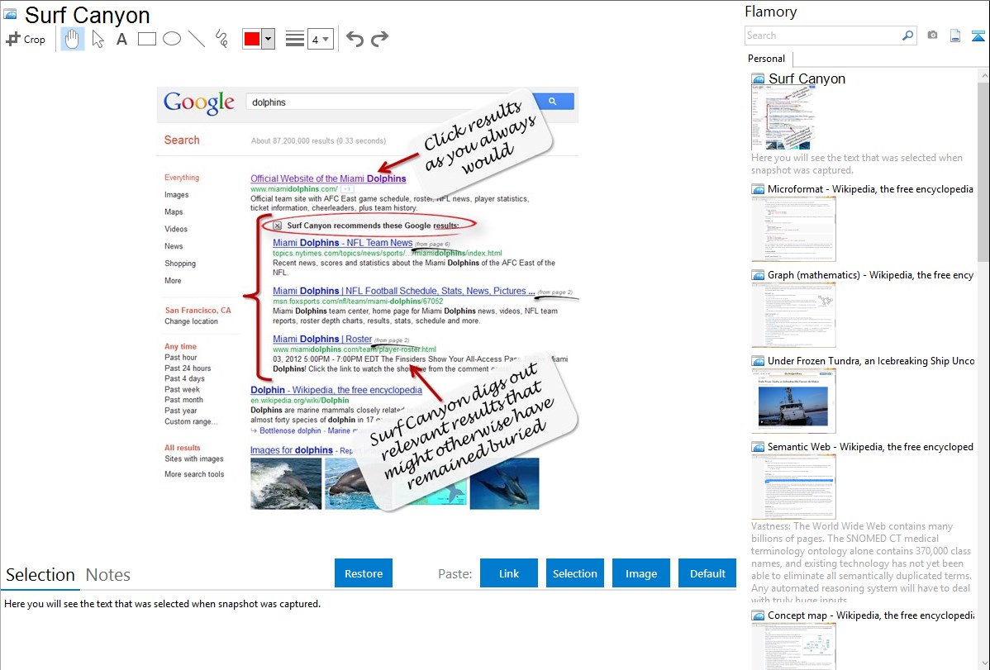Viewport: 990px width, 670px height.
Task: Open the Microformat snapshot thumbnail
Action: [793, 229]
